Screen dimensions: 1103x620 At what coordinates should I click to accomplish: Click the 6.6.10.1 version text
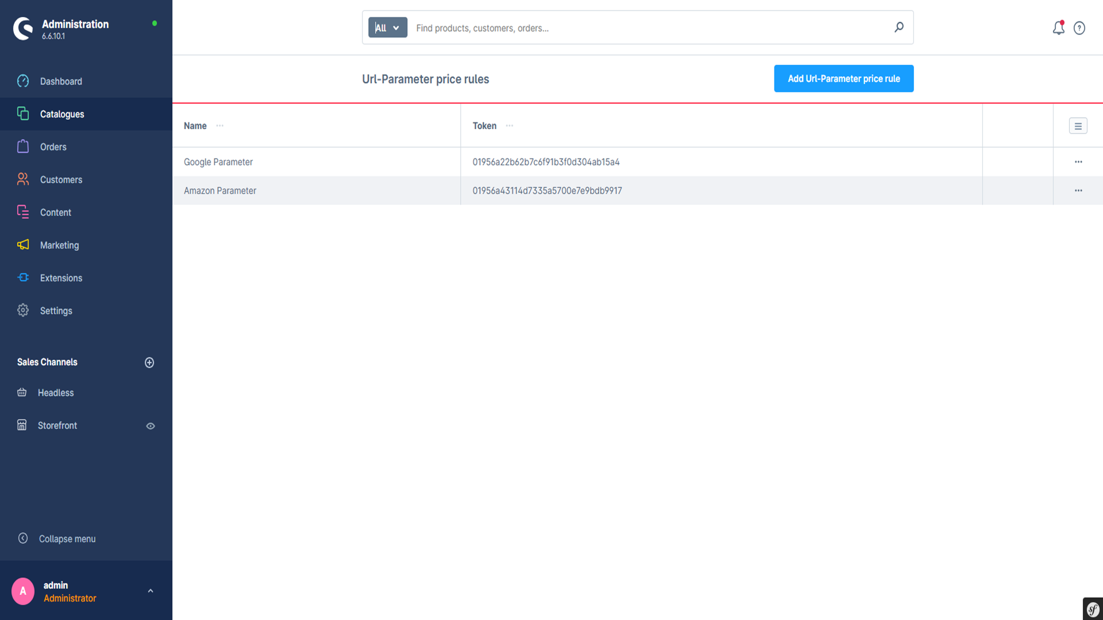click(x=53, y=36)
